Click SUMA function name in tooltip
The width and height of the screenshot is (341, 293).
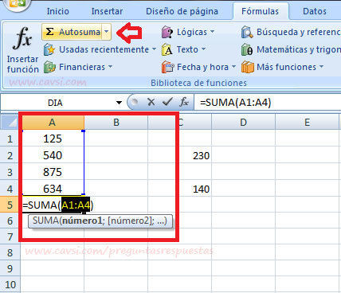(45, 221)
